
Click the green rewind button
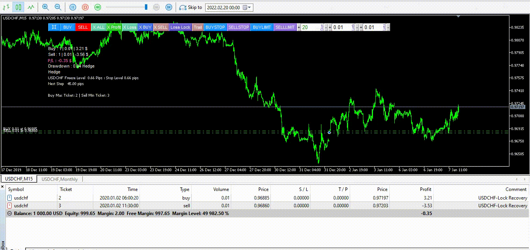[x=98, y=7]
